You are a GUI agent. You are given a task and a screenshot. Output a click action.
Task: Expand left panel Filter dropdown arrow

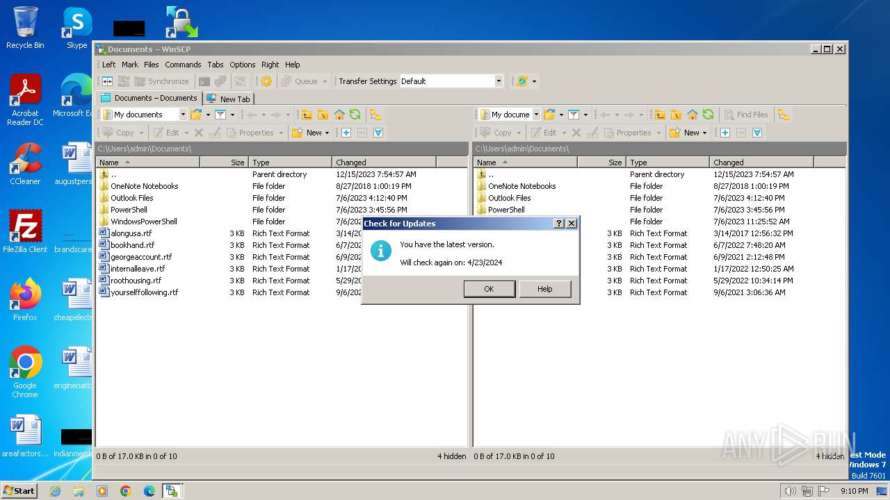pos(232,115)
